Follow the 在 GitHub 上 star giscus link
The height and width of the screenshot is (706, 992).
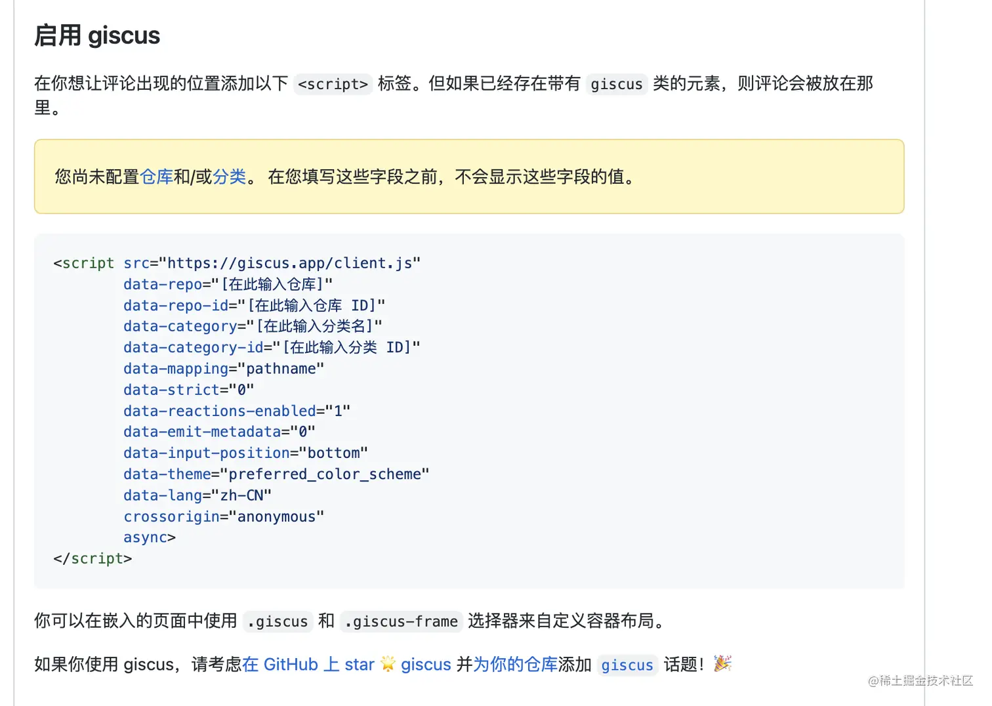308,664
